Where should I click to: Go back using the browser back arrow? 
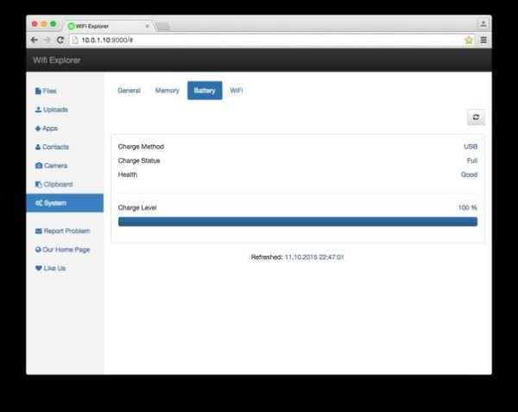coord(35,40)
